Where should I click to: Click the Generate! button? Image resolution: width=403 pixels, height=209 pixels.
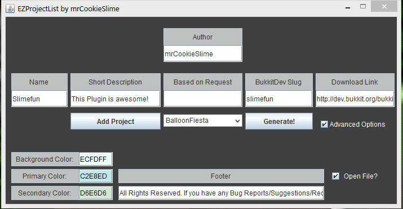click(279, 121)
